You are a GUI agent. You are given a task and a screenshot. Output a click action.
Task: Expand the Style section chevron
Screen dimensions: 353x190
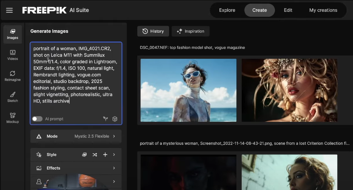click(114, 155)
